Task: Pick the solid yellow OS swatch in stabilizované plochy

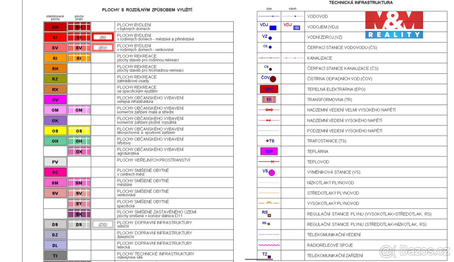Action: (x=55, y=131)
